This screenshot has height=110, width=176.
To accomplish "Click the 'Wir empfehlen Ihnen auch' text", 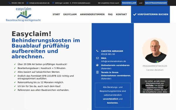I will [x=109, y=3].
